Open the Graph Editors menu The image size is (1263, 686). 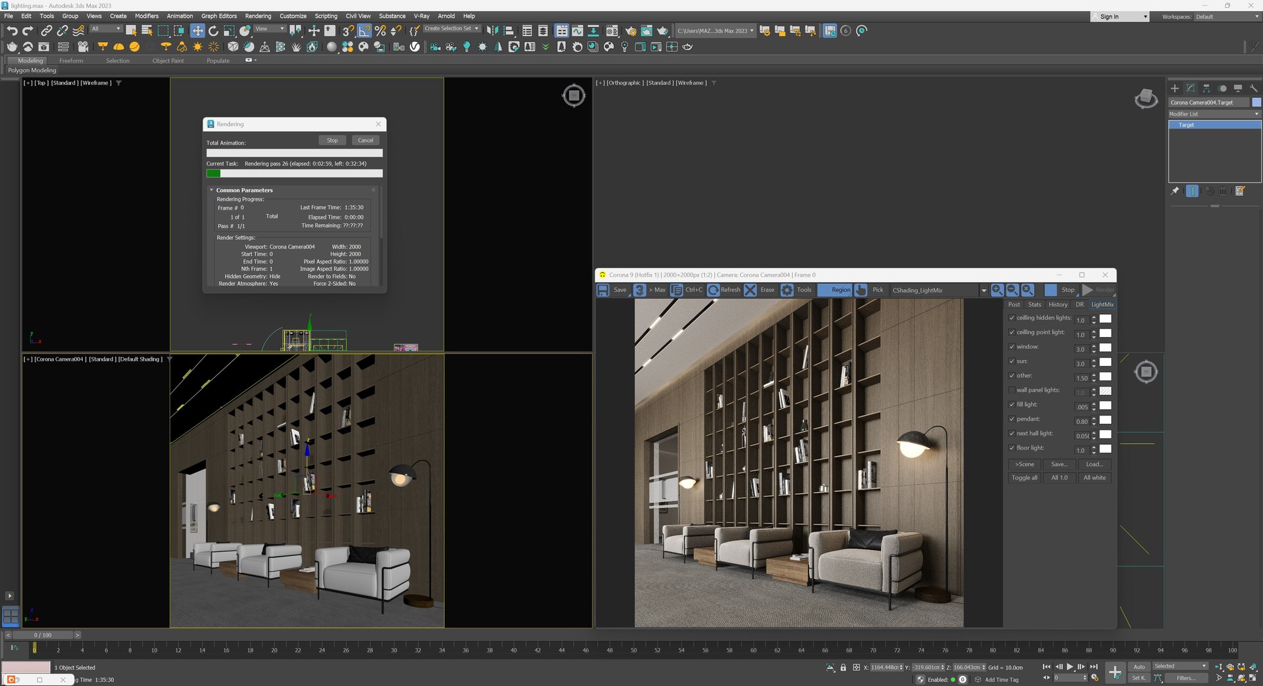tap(219, 16)
